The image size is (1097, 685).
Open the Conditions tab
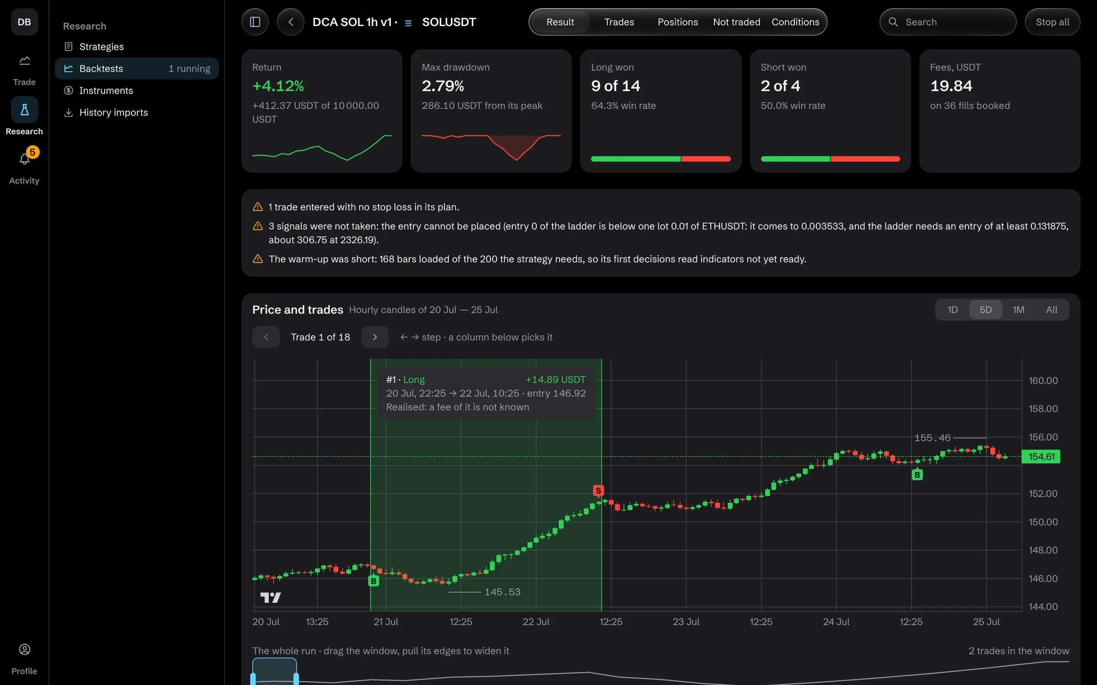[795, 22]
